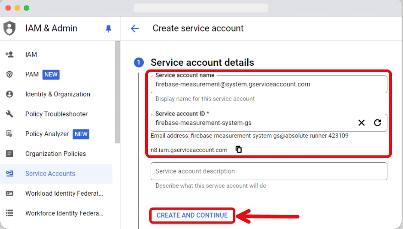403x229 pixels.
Task: Click the Organization Policies list icon
Action: tap(10, 154)
